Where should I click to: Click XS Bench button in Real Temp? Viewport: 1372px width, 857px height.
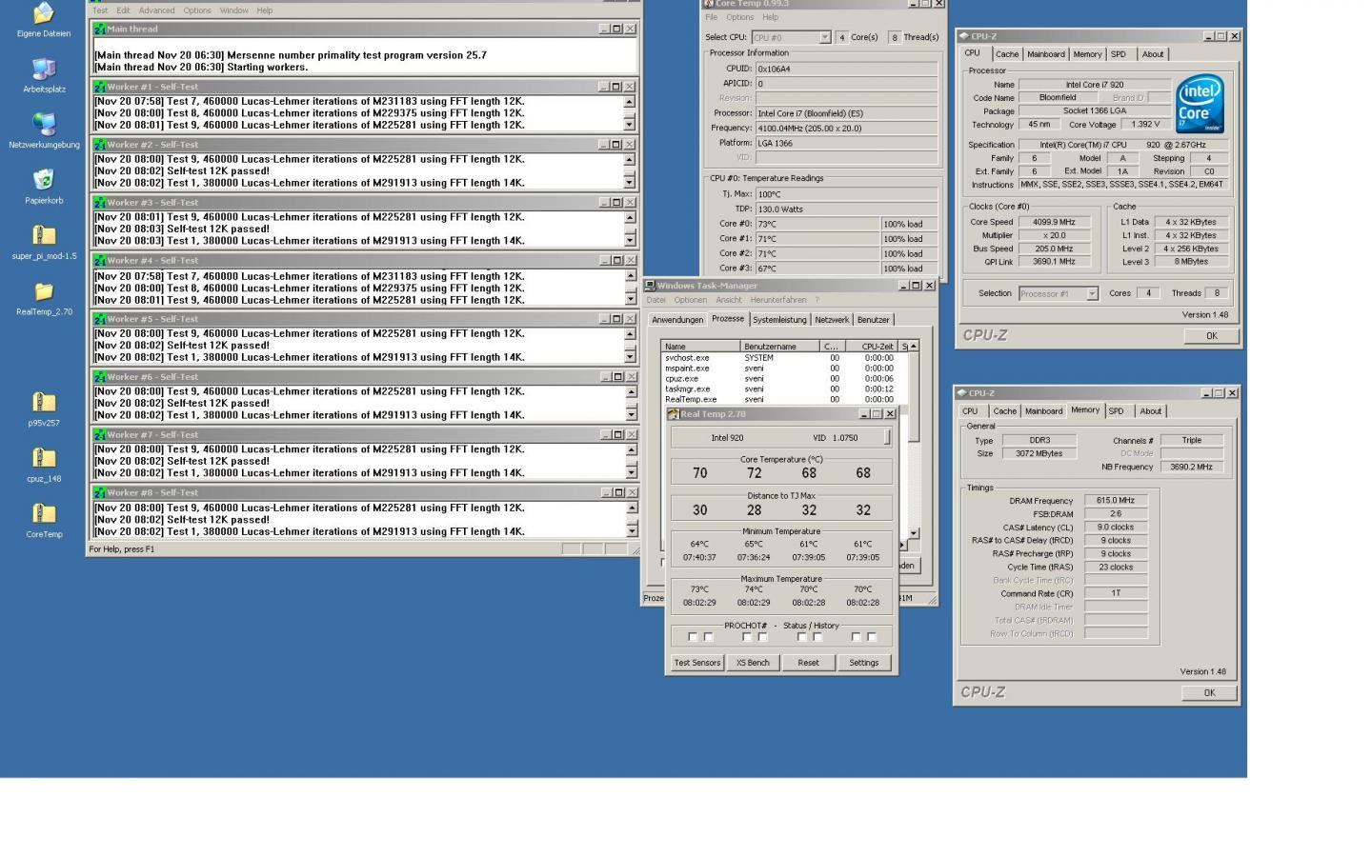click(x=753, y=663)
